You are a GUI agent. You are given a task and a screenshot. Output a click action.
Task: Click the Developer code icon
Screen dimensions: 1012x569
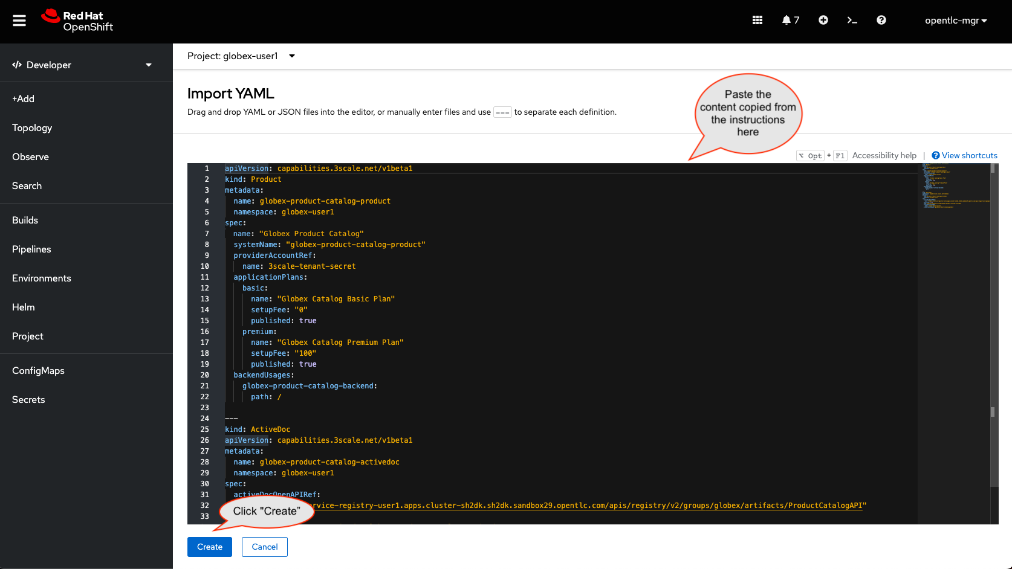pyautogui.click(x=17, y=65)
